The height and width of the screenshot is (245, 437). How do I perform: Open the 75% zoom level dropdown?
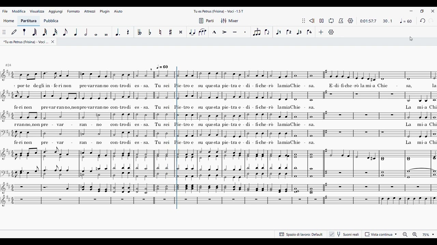coord(428,234)
